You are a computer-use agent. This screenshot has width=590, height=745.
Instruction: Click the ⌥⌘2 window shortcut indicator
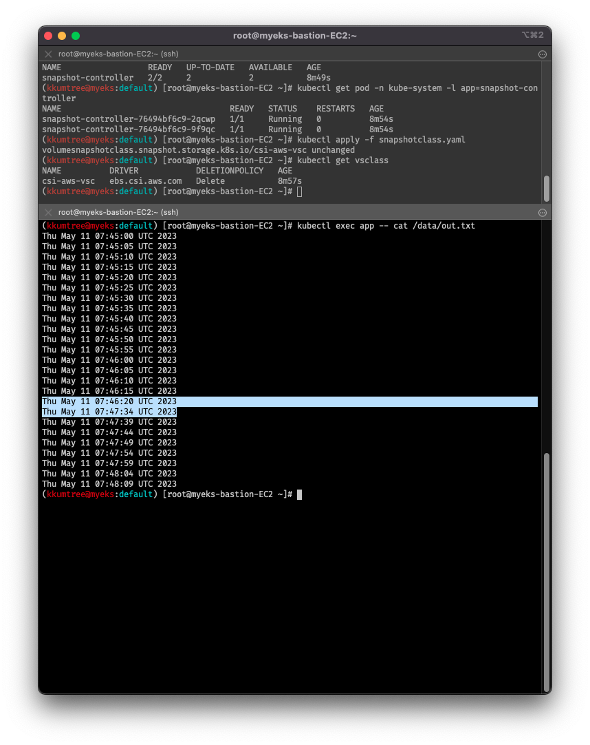(532, 34)
